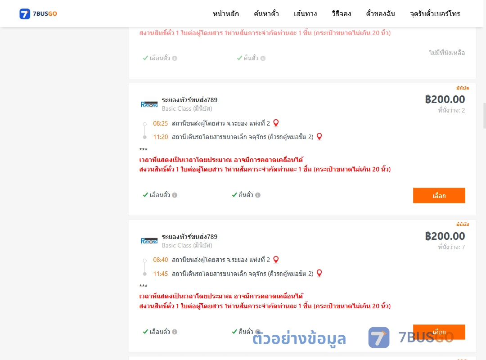Click ที่นั่งว่าง: 2 seats text

tap(451, 110)
